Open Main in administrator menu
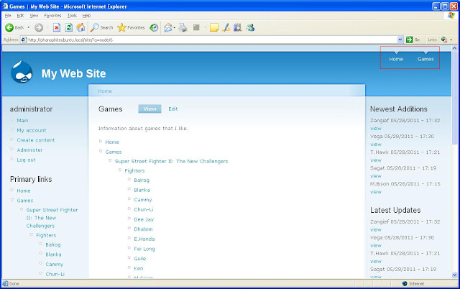Screen dimensions: 460x289 [22, 121]
